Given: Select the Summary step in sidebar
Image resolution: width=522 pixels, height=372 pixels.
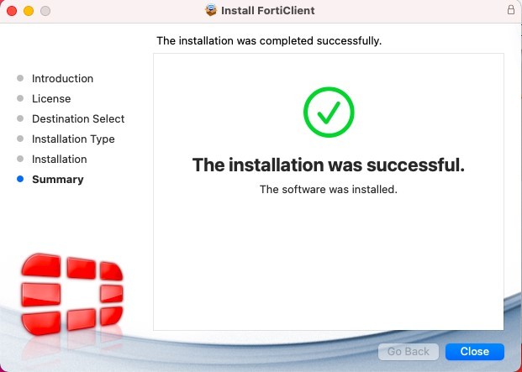Looking at the screenshot, I should [58, 179].
